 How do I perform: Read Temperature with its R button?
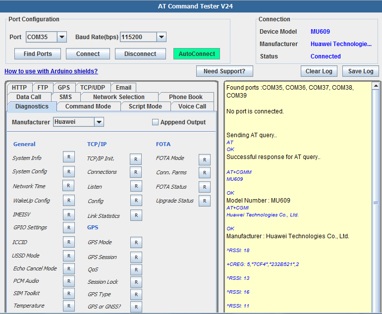[69, 306]
